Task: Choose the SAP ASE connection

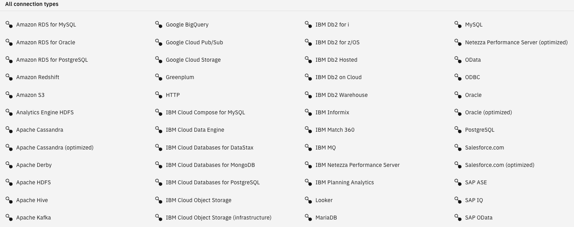Action: coord(476,182)
